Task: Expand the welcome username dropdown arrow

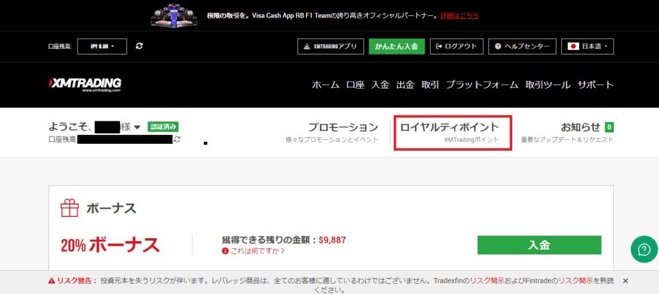Action: 137,127
